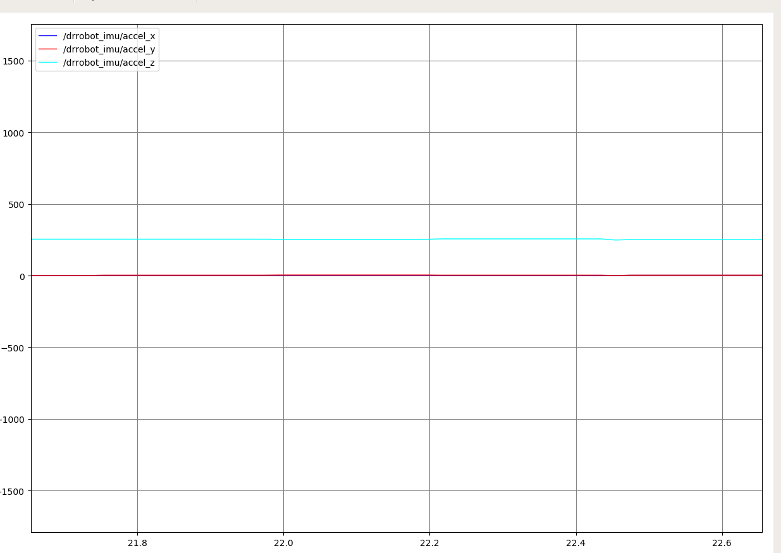
Task: Click the /drrobot_imu/accel_z legend label
Action: (109, 63)
